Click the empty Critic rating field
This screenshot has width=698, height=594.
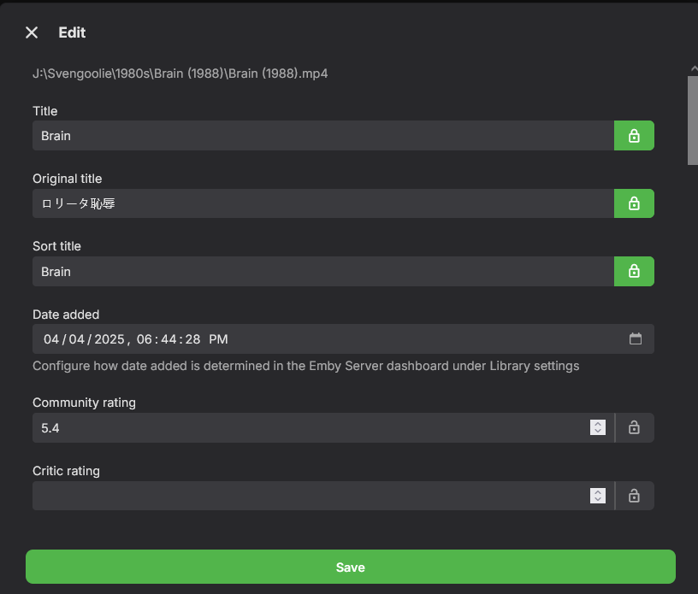[x=308, y=496]
